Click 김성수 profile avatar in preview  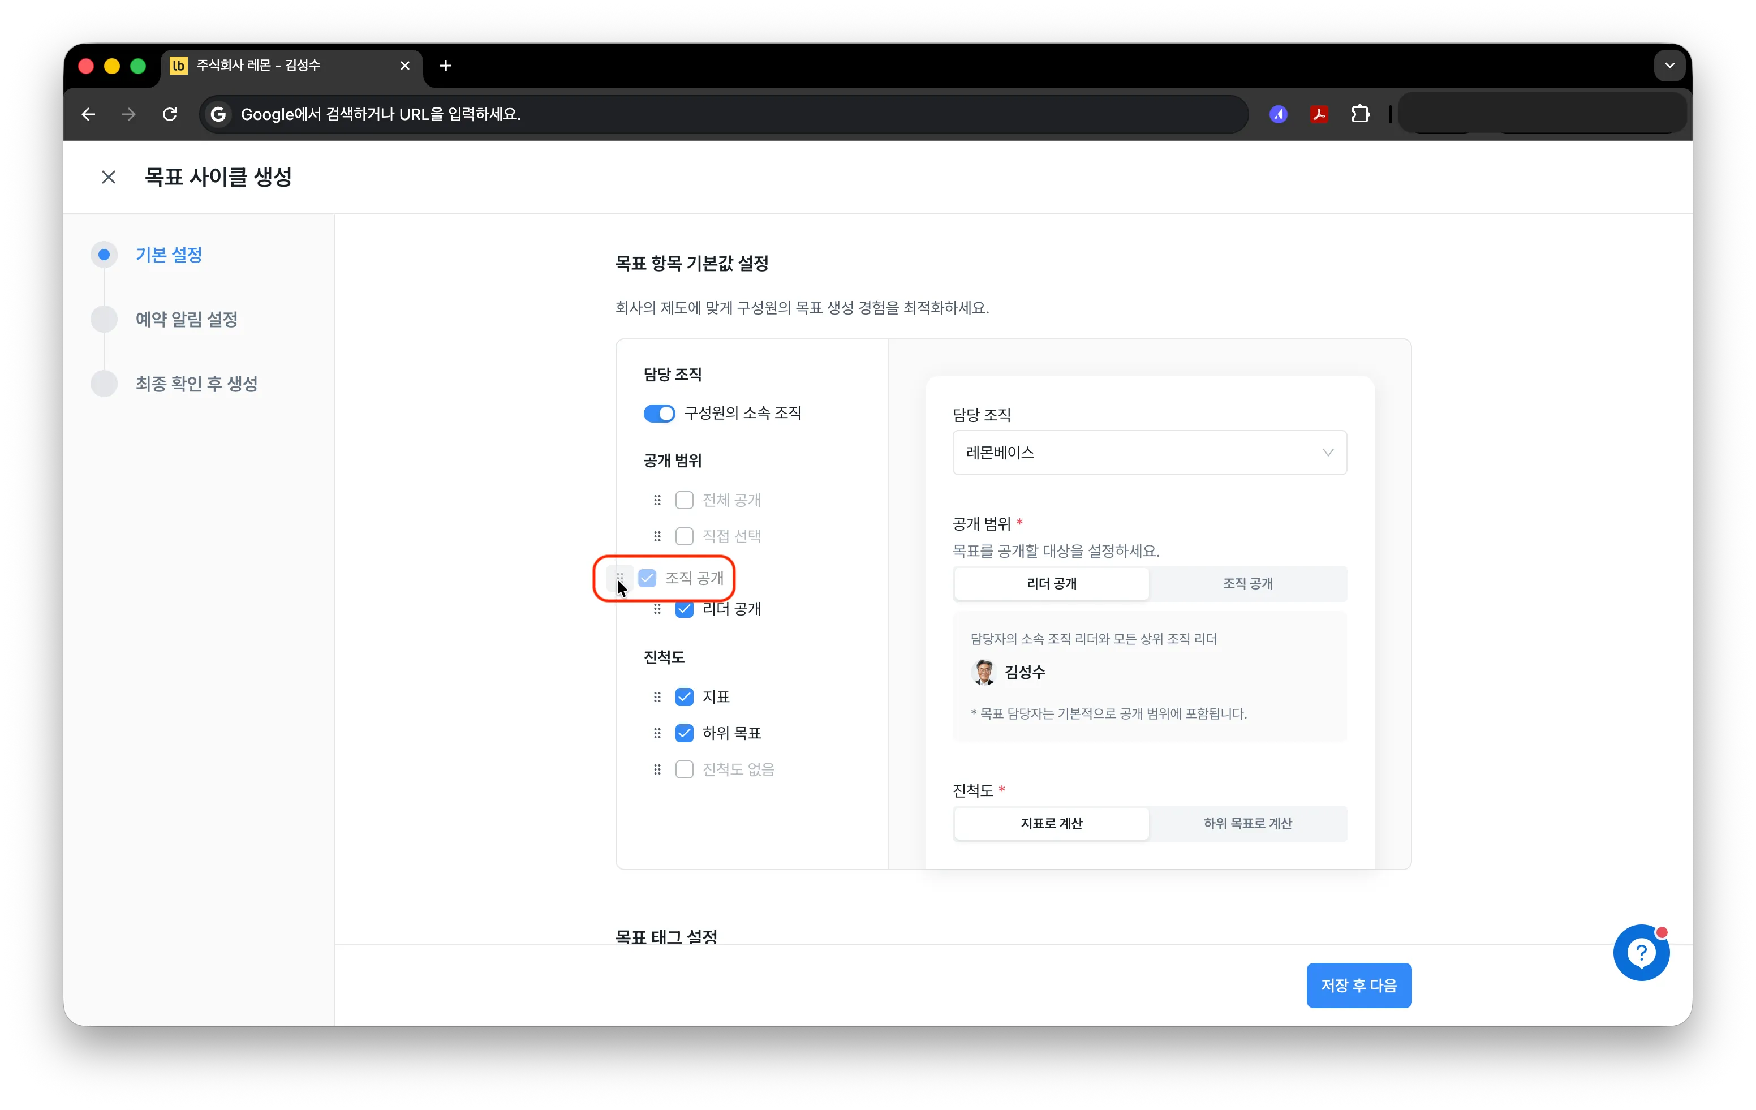pyautogui.click(x=984, y=672)
